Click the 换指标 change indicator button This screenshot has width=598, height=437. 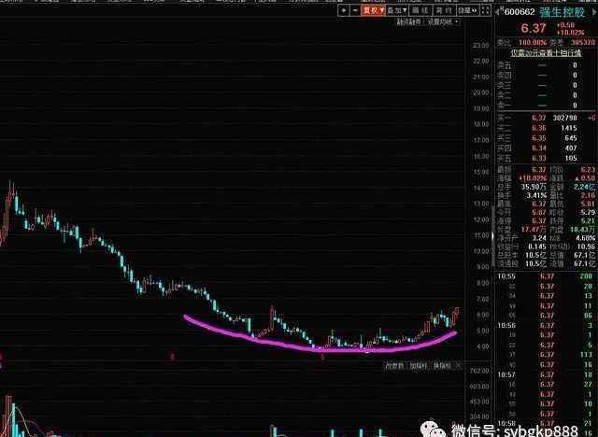coord(440,365)
